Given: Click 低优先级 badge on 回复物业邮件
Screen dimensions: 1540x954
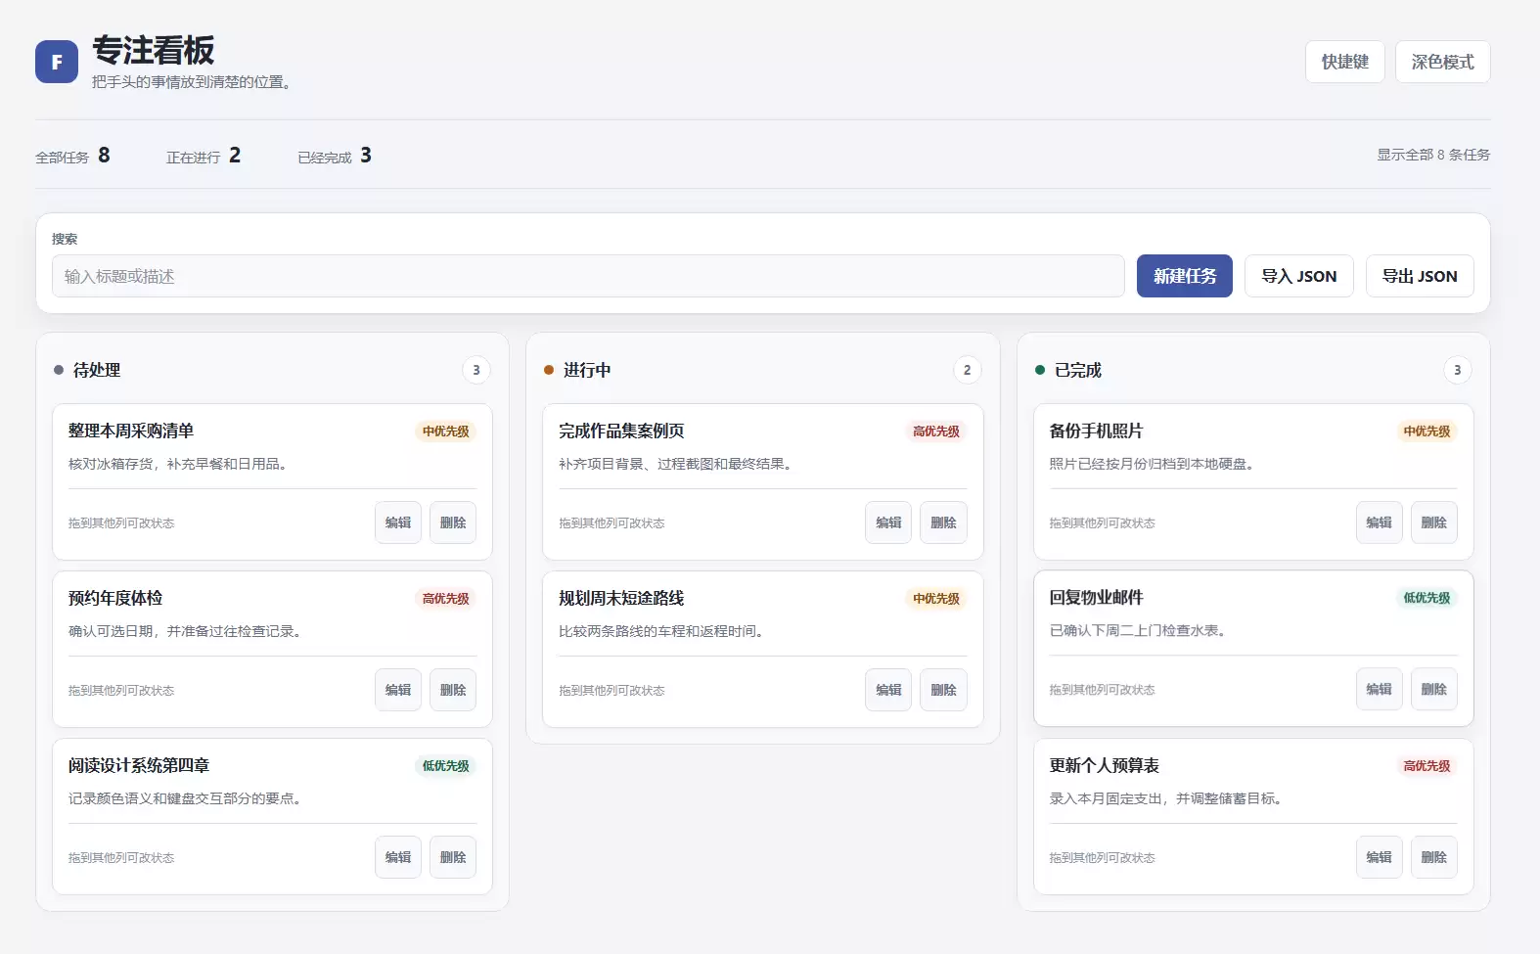Looking at the screenshot, I should tap(1427, 598).
